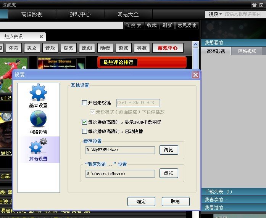
Task: Click the 最热评论排行 banner
Action: pos(142,63)
